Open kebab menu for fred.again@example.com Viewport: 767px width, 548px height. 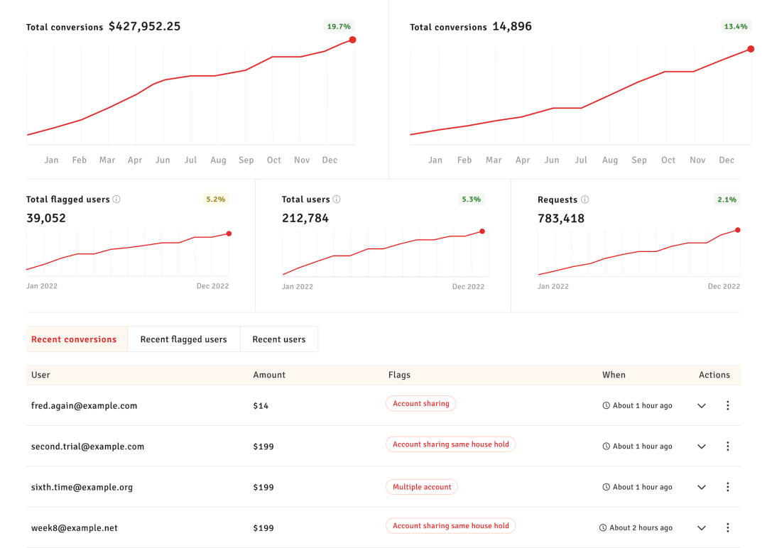pos(727,405)
